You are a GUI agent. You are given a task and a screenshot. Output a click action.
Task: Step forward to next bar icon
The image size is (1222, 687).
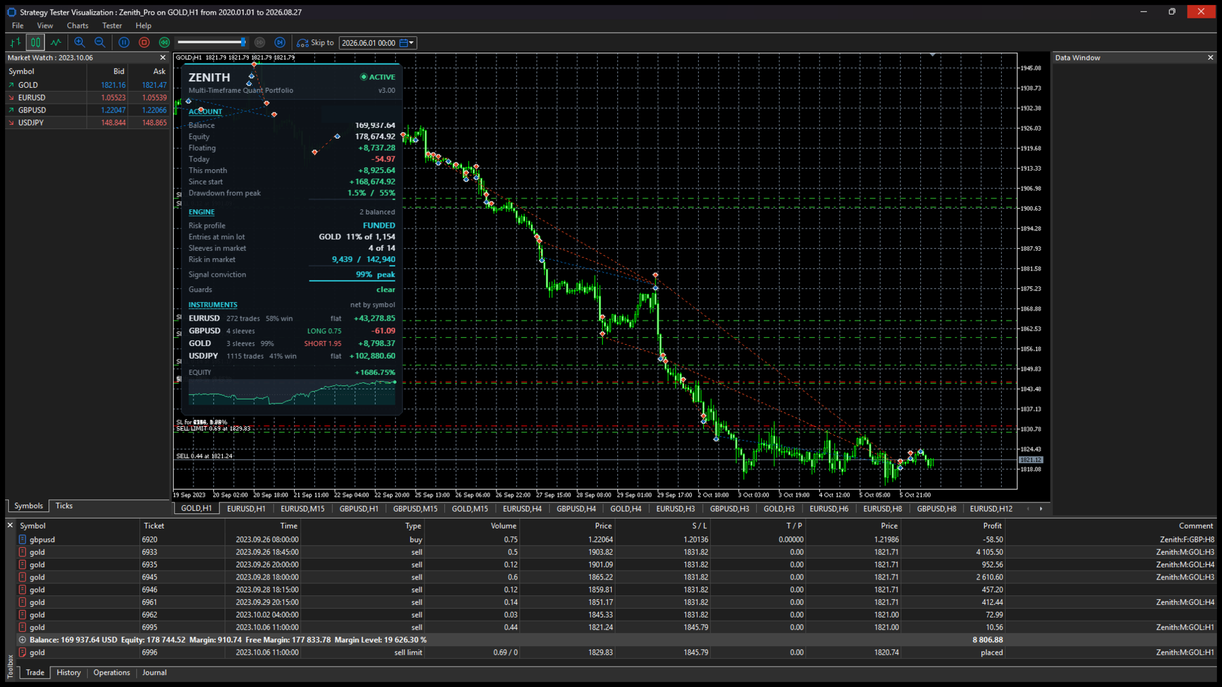280,43
